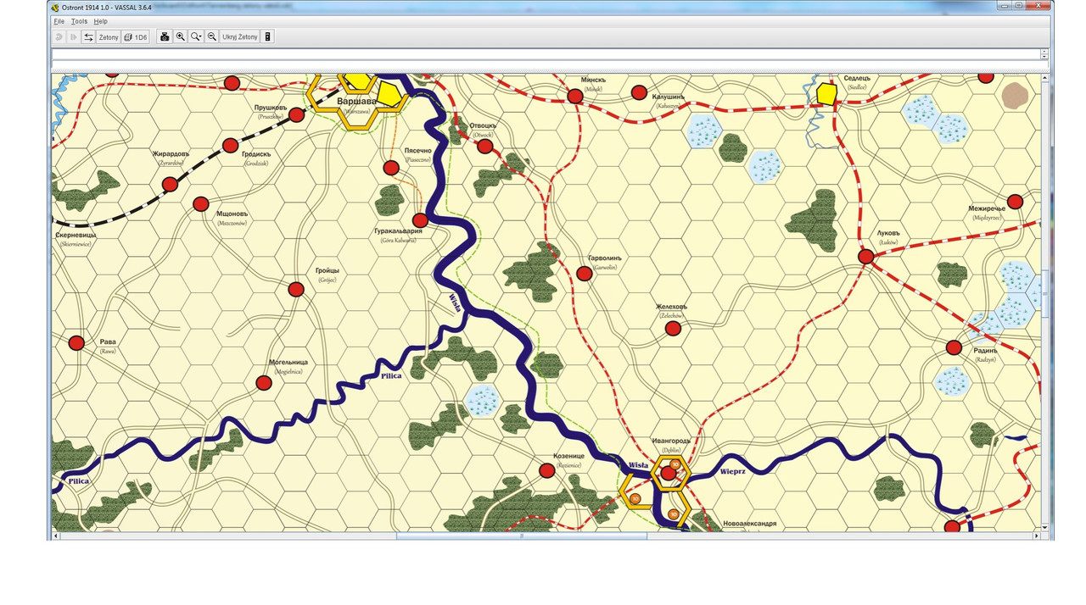Open the File menu
1086x605 pixels.
pos(59,21)
